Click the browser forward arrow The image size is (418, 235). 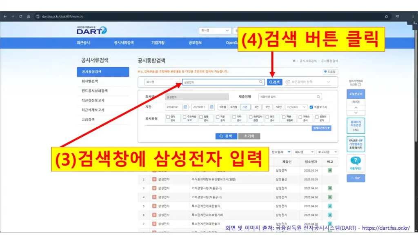(x=13, y=16)
